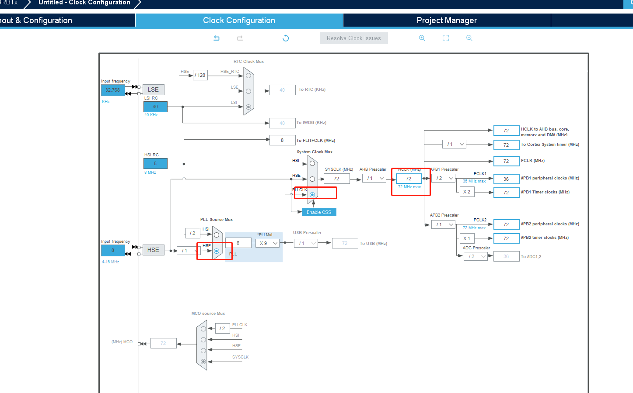Click Untitled - Clock Configuration breadcrumb
Image resolution: width=633 pixels, height=393 pixels.
[x=84, y=3]
